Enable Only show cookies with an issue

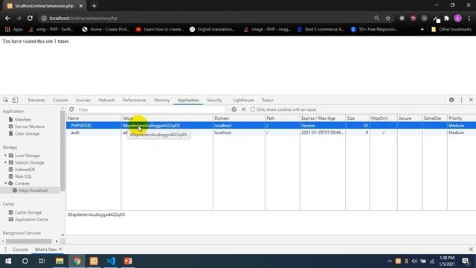(253, 109)
